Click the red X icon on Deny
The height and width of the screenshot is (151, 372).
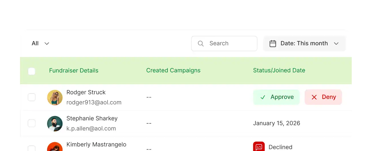pyautogui.click(x=314, y=97)
